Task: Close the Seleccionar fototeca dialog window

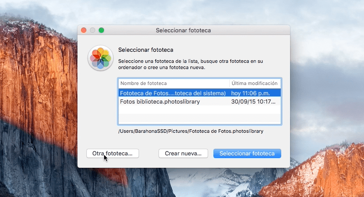Action: [84, 30]
